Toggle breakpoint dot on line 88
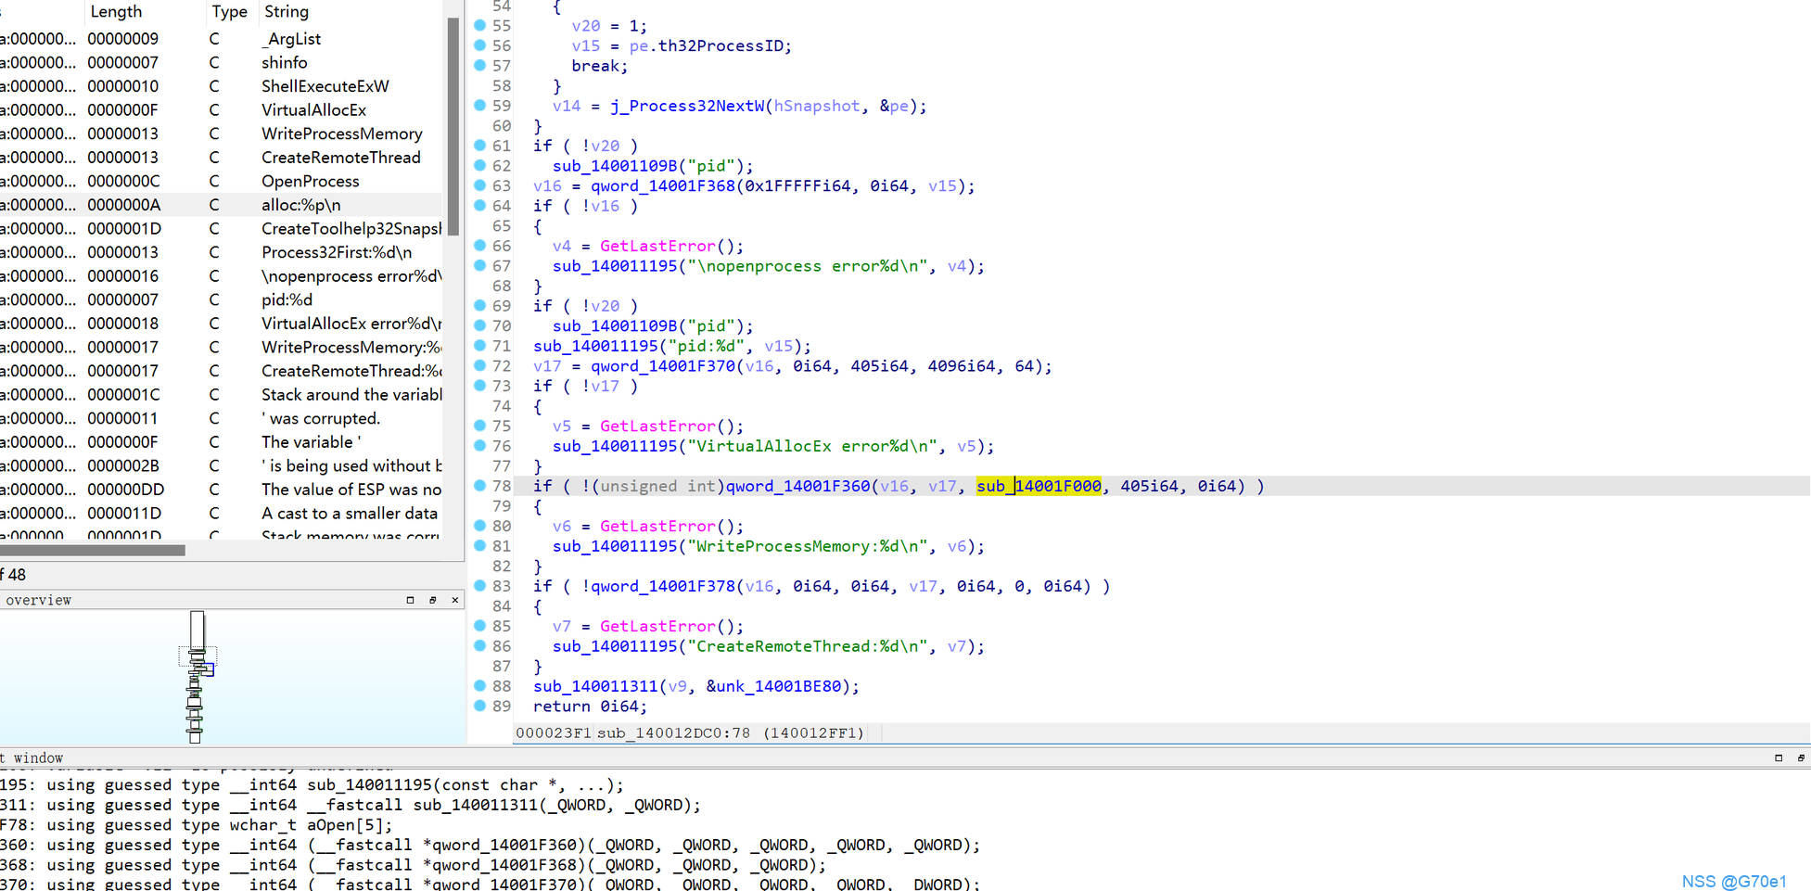 tap(480, 686)
